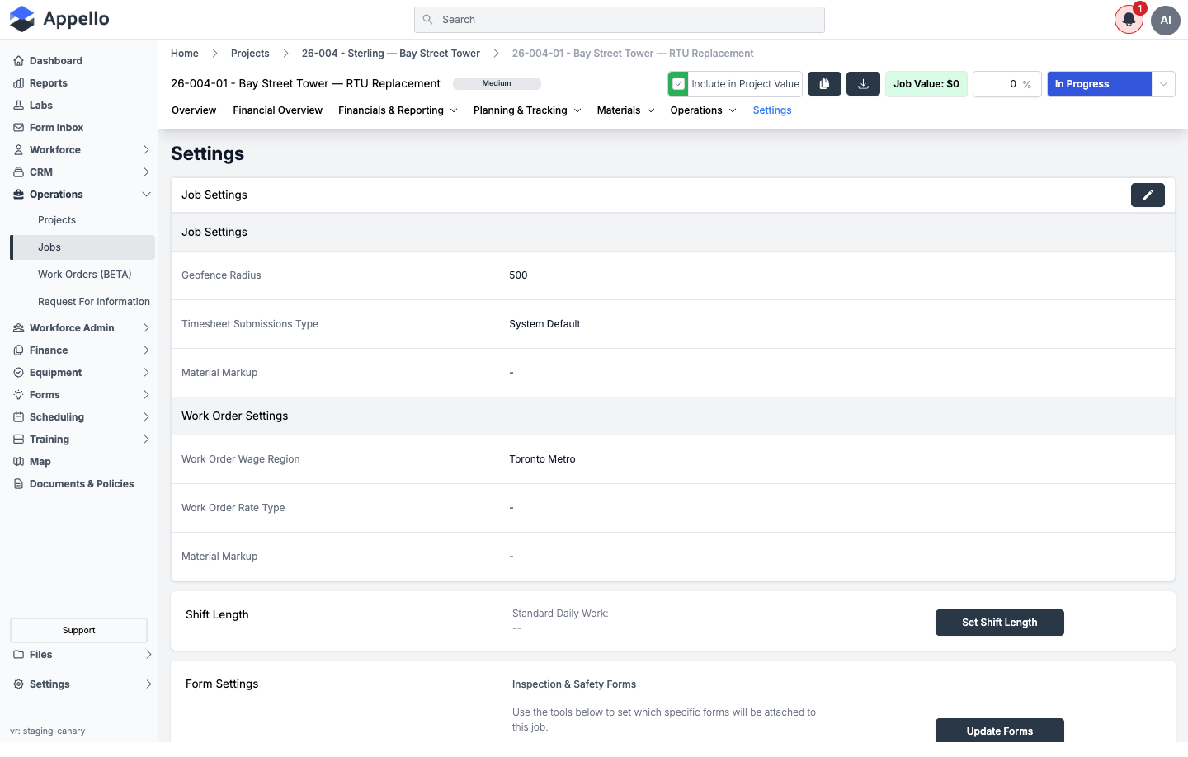Open the AI user avatar menu
This screenshot has width=1188, height=757.
coord(1166,20)
